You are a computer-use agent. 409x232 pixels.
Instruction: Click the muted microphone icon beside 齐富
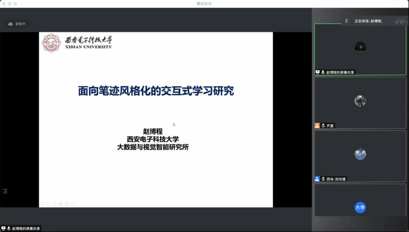(x=323, y=126)
